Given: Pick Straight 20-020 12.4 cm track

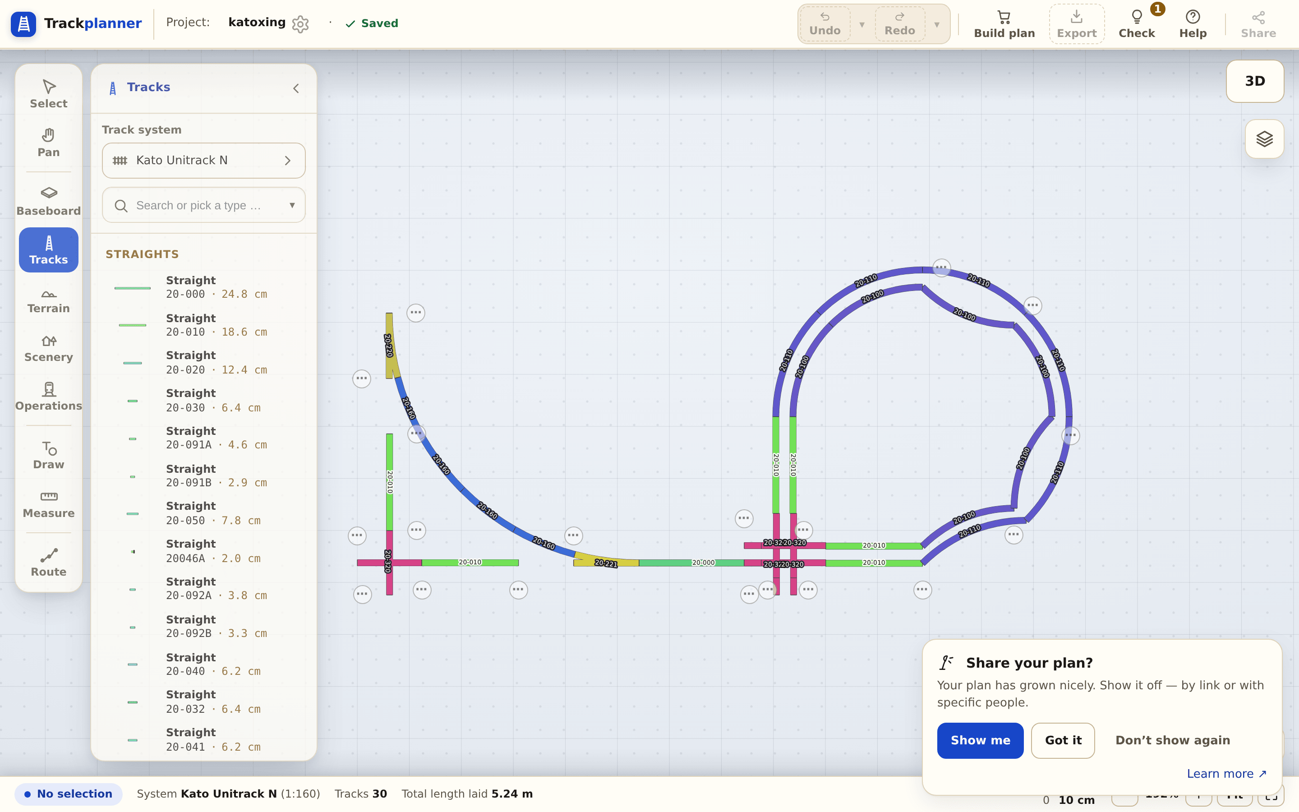Looking at the screenshot, I should coord(204,363).
